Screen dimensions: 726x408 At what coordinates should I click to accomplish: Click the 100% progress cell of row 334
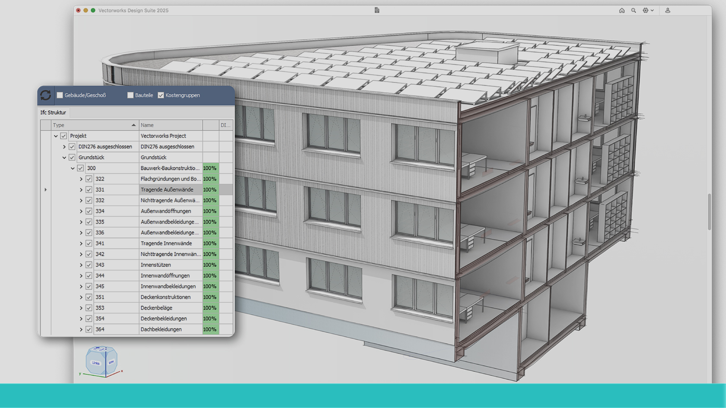tap(211, 211)
